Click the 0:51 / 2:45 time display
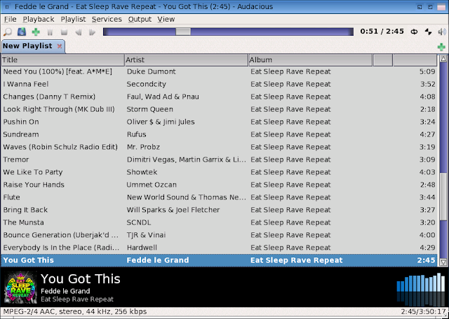This screenshot has width=449, height=319. click(x=382, y=31)
